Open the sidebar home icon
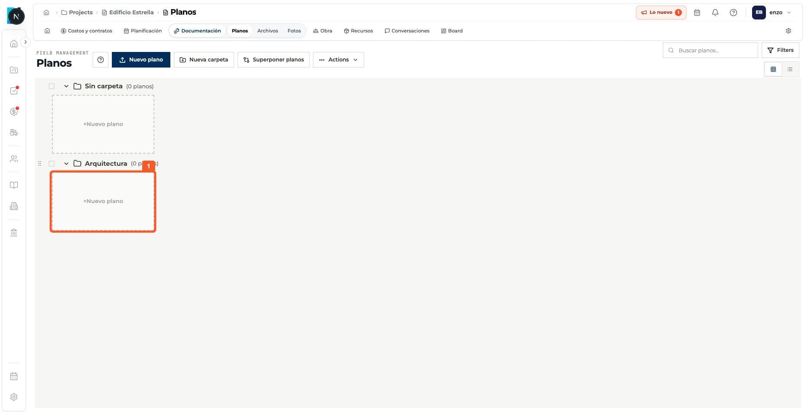 14,44
